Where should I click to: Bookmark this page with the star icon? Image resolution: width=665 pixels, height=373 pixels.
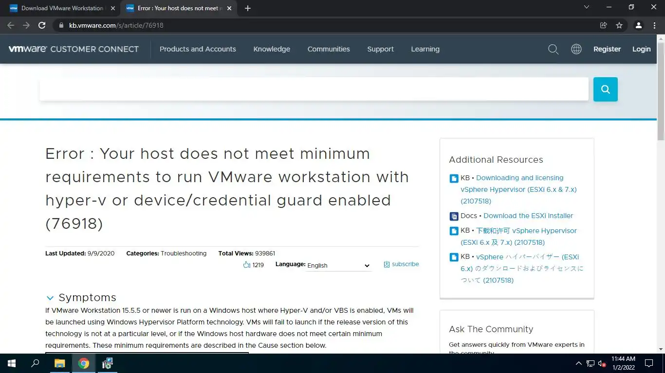[619, 25]
